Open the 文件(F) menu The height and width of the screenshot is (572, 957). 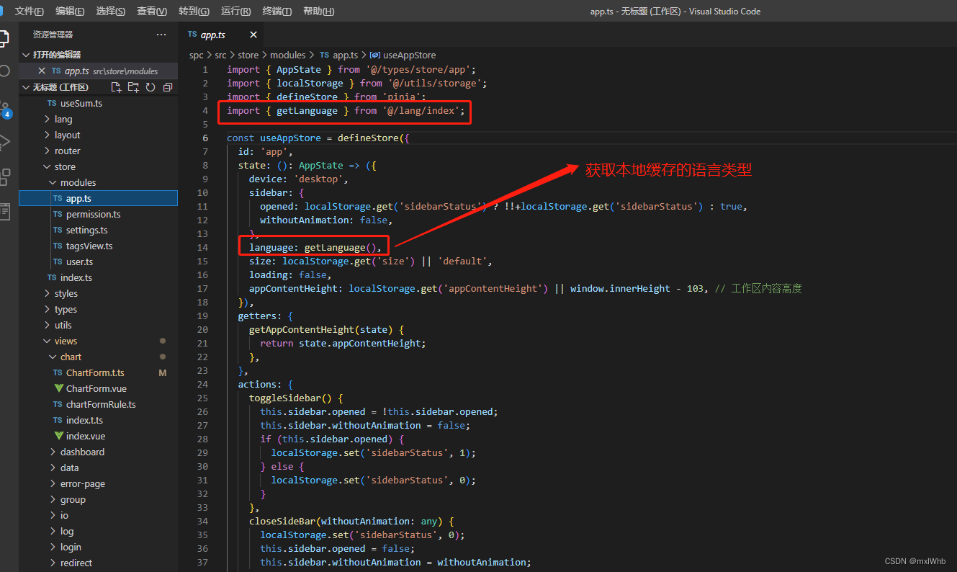pyautogui.click(x=29, y=12)
